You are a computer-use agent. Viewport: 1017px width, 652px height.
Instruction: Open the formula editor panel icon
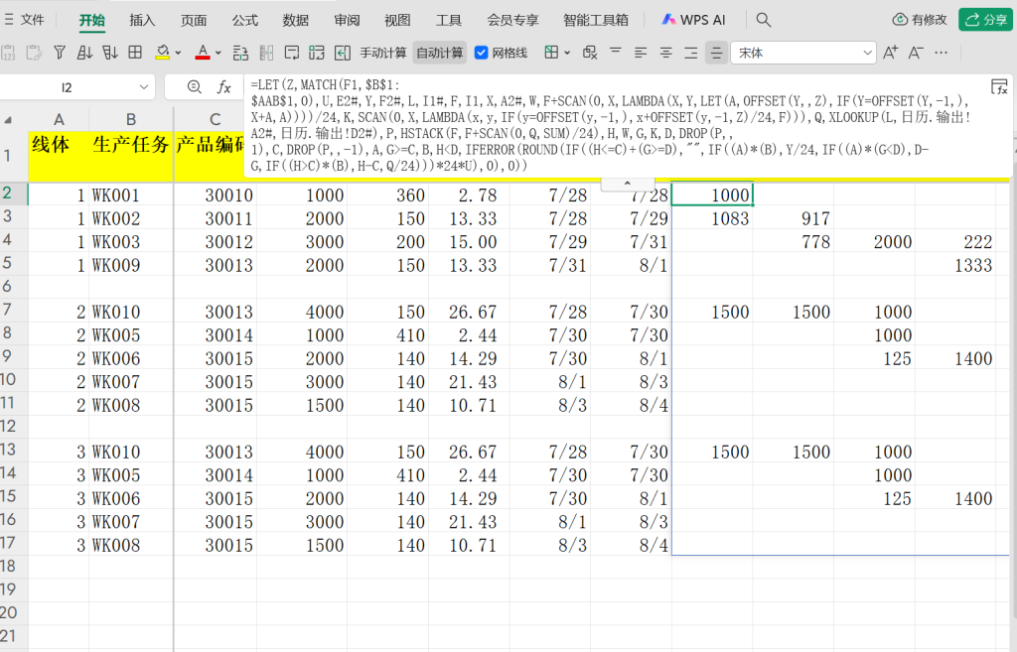tap(999, 87)
